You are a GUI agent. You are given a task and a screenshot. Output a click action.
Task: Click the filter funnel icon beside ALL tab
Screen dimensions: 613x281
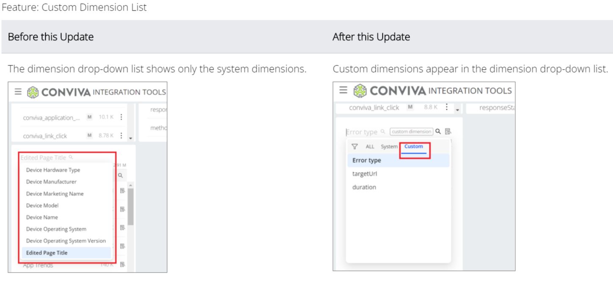click(355, 146)
